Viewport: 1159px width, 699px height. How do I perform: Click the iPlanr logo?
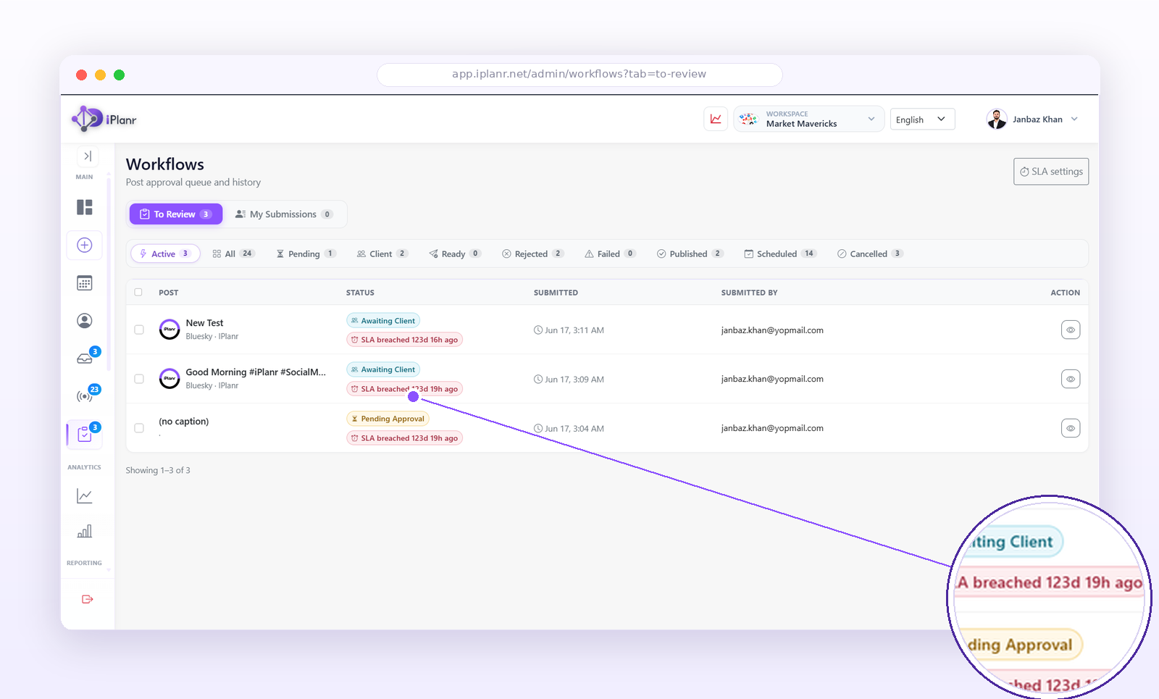tap(104, 120)
